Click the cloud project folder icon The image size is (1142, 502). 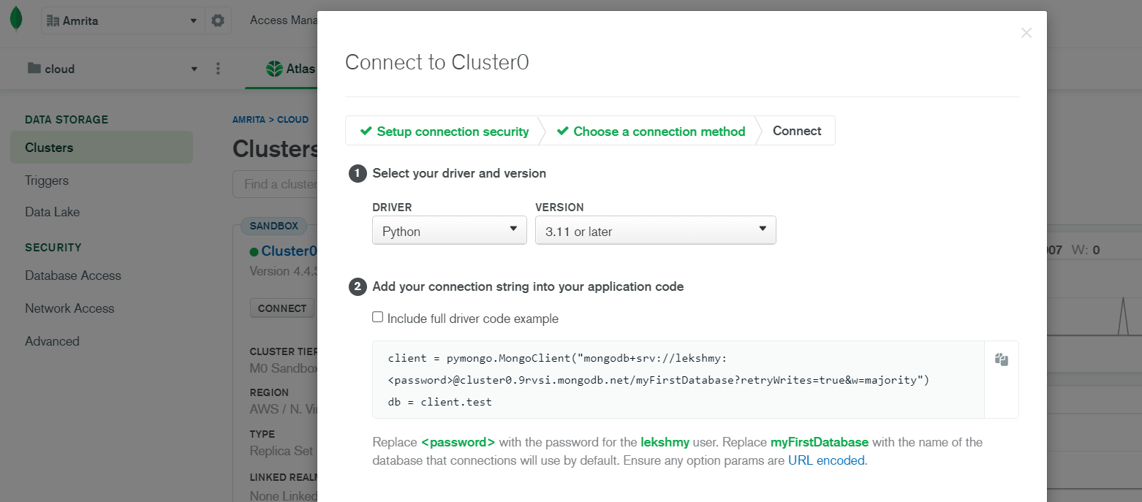click(x=34, y=68)
